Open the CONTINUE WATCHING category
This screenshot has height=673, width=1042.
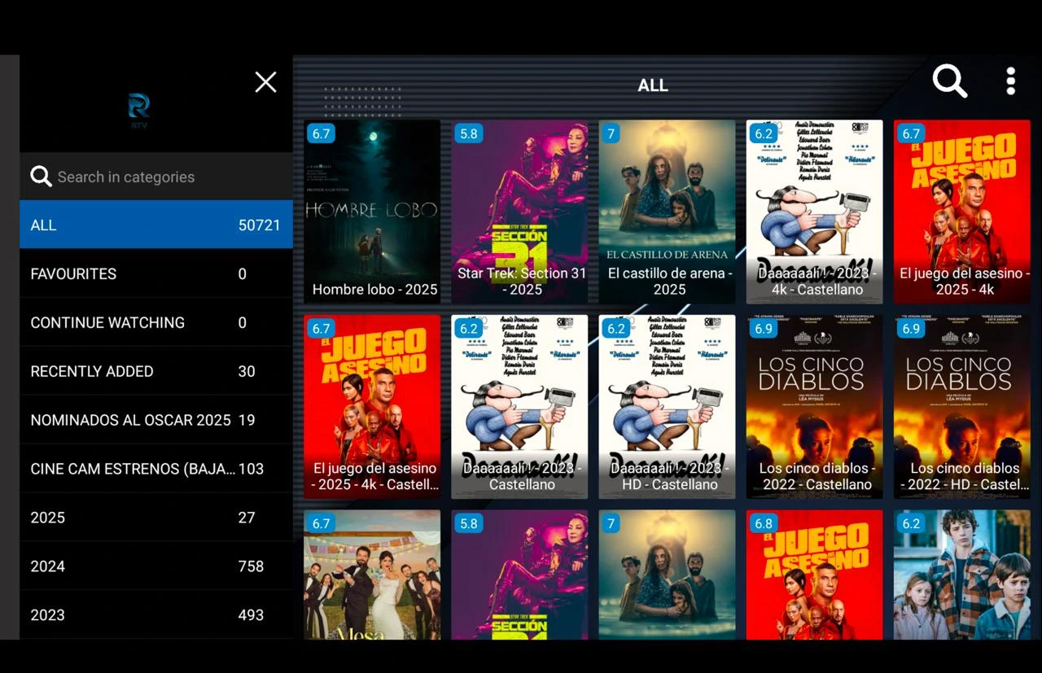point(156,322)
